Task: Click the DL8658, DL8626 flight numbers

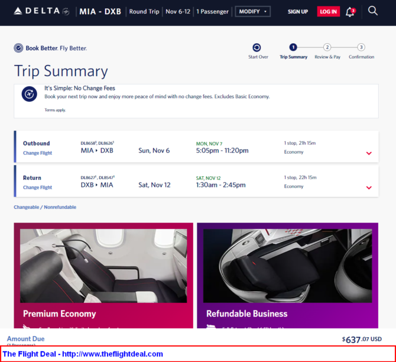Action: click(98, 143)
